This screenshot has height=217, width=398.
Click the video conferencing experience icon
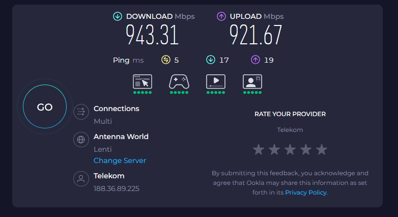coord(252,82)
